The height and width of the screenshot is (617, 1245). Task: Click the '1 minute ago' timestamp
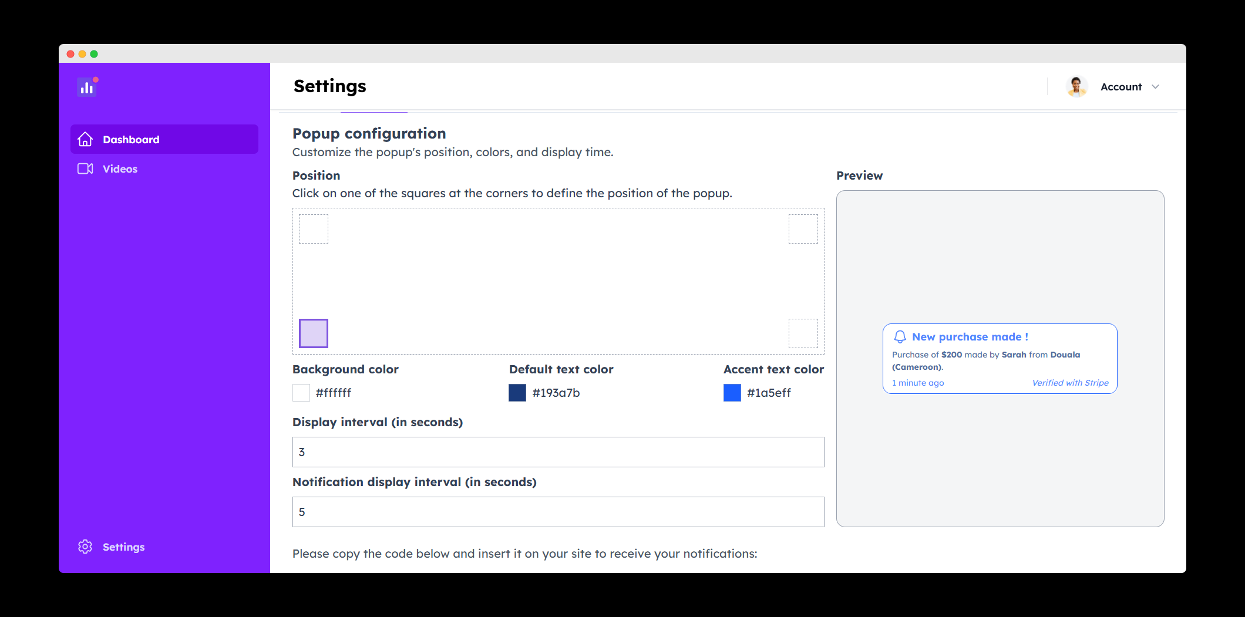[x=918, y=383]
